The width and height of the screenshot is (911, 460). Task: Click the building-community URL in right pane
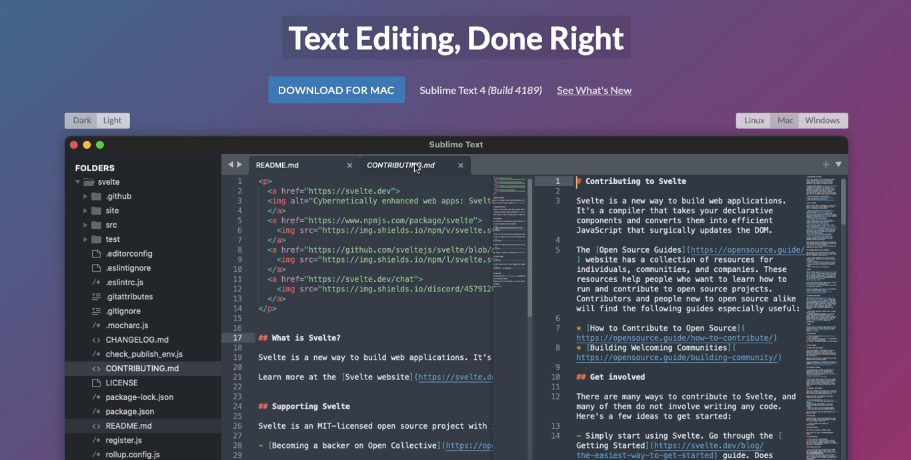pyautogui.click(x=676, y=357)
